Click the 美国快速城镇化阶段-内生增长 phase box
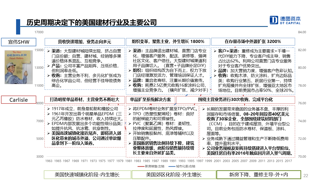The height and width of the screenshot is (184, 327). pos(87,175)
